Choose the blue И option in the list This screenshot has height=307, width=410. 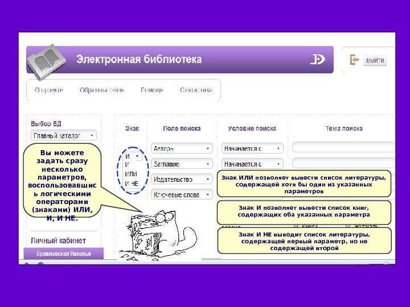(x=127, y=164)
